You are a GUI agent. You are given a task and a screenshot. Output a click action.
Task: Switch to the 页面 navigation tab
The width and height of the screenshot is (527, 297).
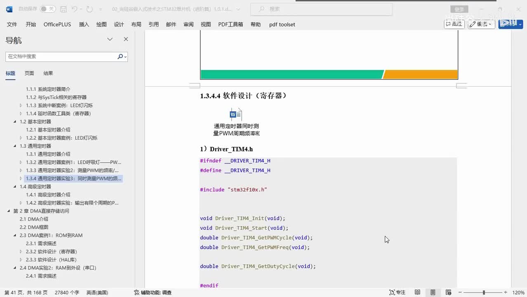[29, 73]
